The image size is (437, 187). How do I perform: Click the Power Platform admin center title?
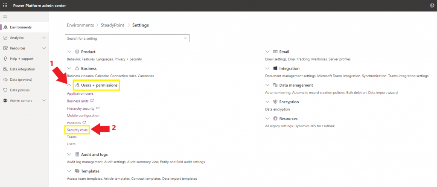click(40, 6)
